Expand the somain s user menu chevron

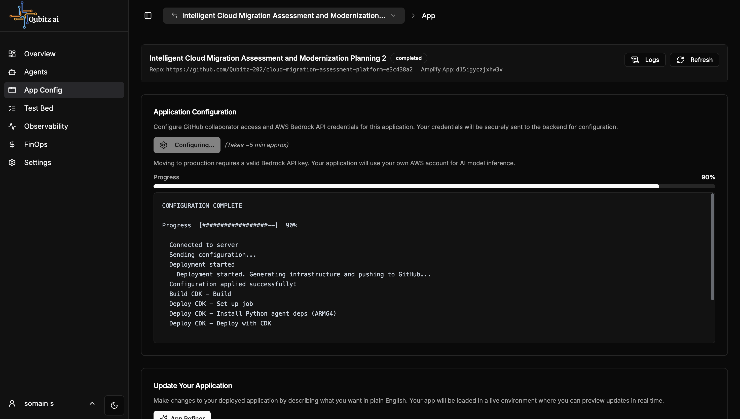point(92,403)
